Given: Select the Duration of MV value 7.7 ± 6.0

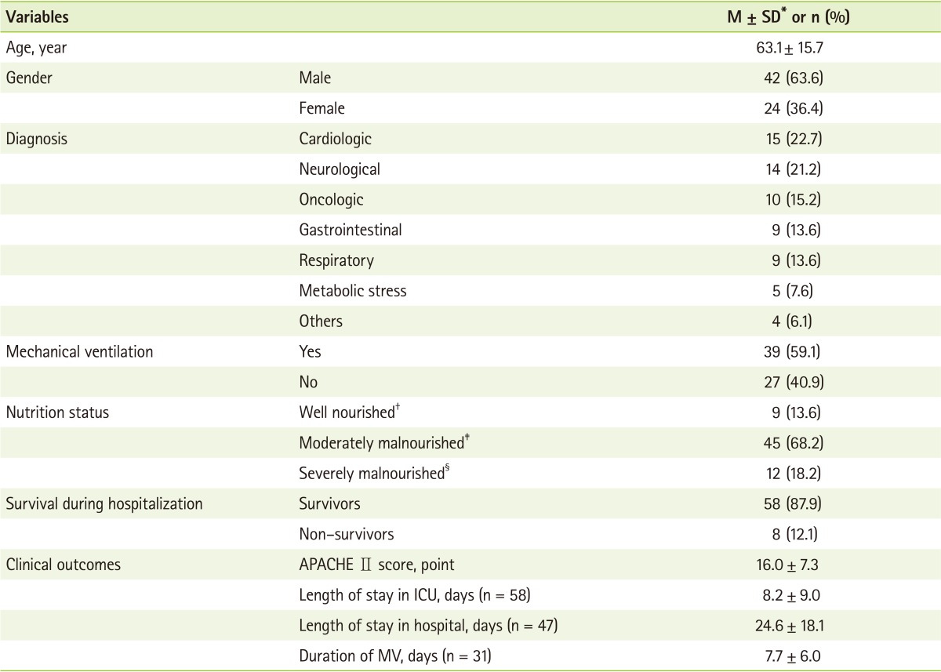Looking at the screenshot, I should pyautogui.click(x=788, y=656).
